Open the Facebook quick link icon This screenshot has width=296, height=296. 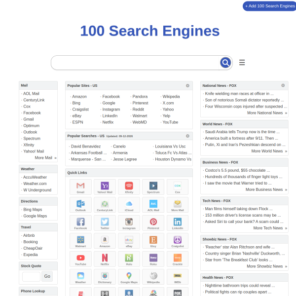[x=80, y=223]
